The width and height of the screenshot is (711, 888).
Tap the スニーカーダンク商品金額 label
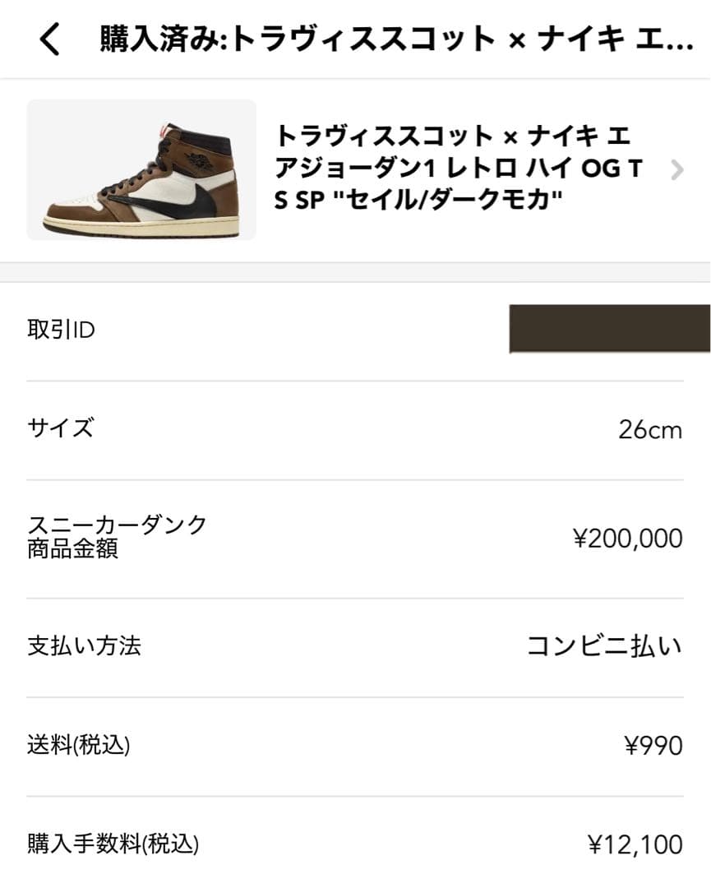point(118,537)
